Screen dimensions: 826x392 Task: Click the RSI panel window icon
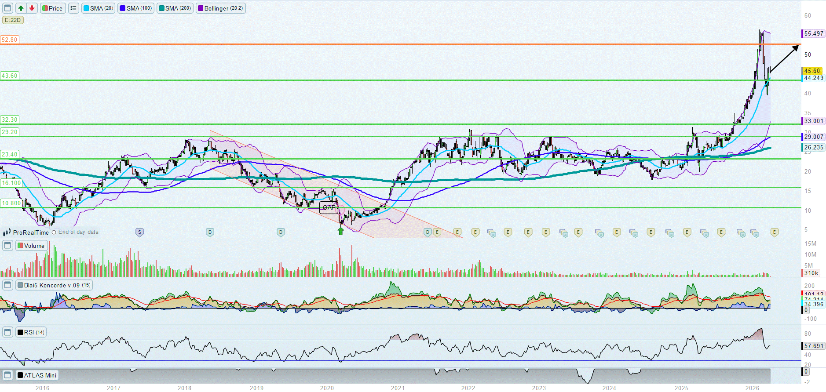point(7,332)
